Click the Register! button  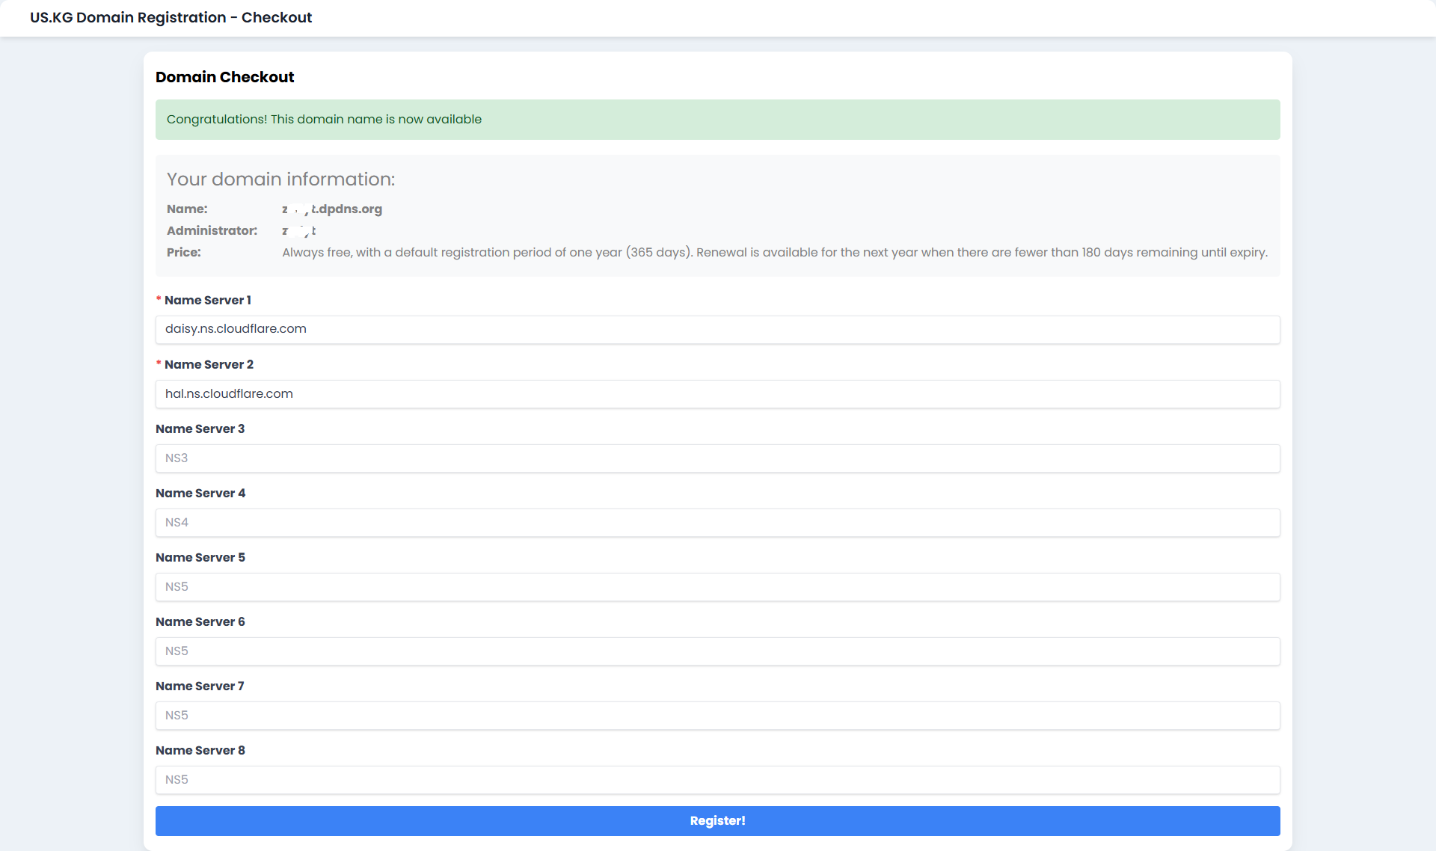click(x=717, y=820)
